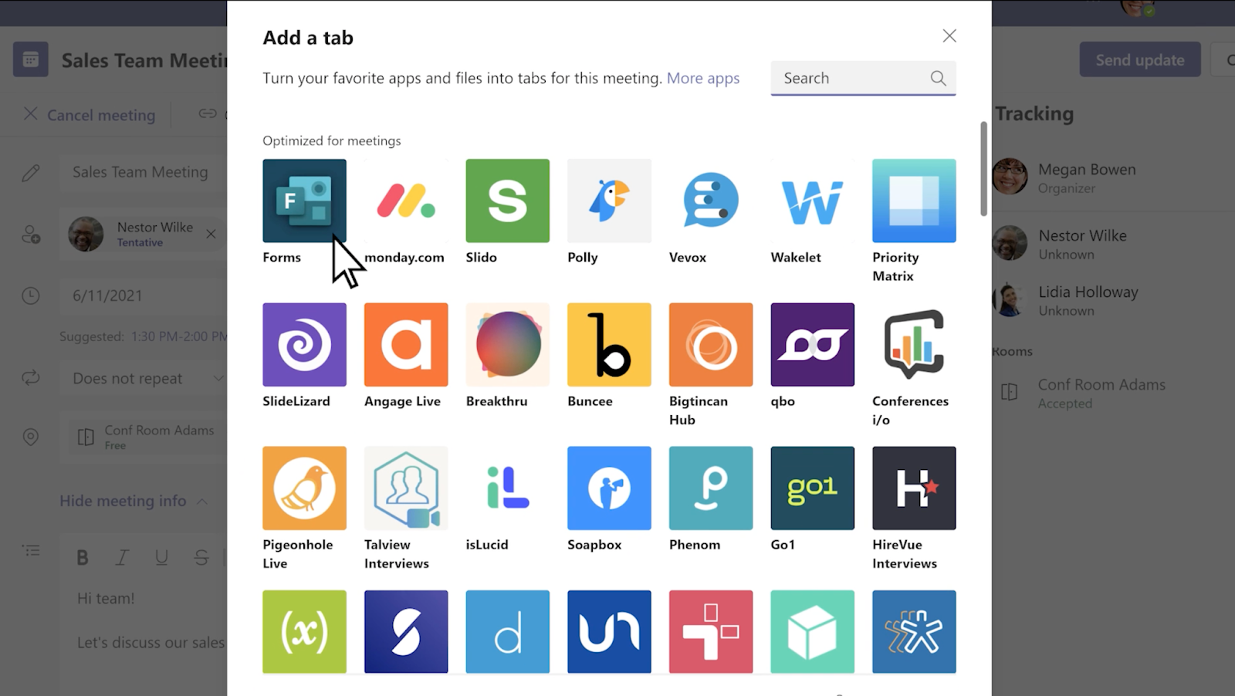Click the meeting date field 6/11/2021
This screenshot has height=696, width=1235.
point(144,296)
